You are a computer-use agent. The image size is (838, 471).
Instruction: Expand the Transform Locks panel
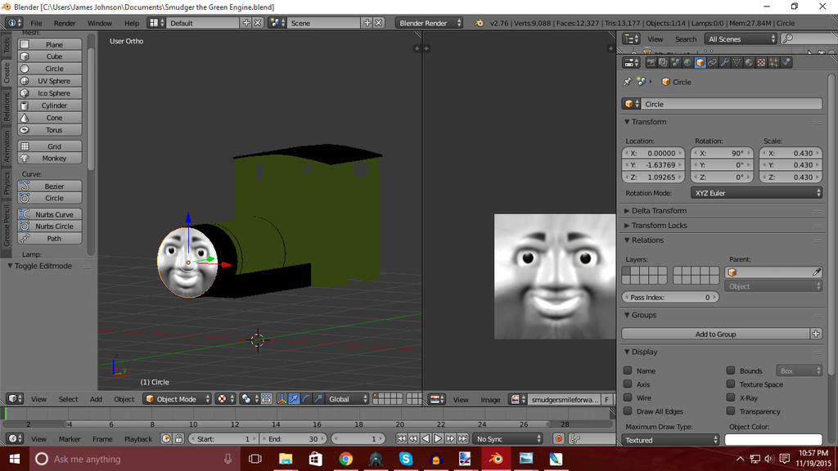pyautogui.click(x=627, y=226)
